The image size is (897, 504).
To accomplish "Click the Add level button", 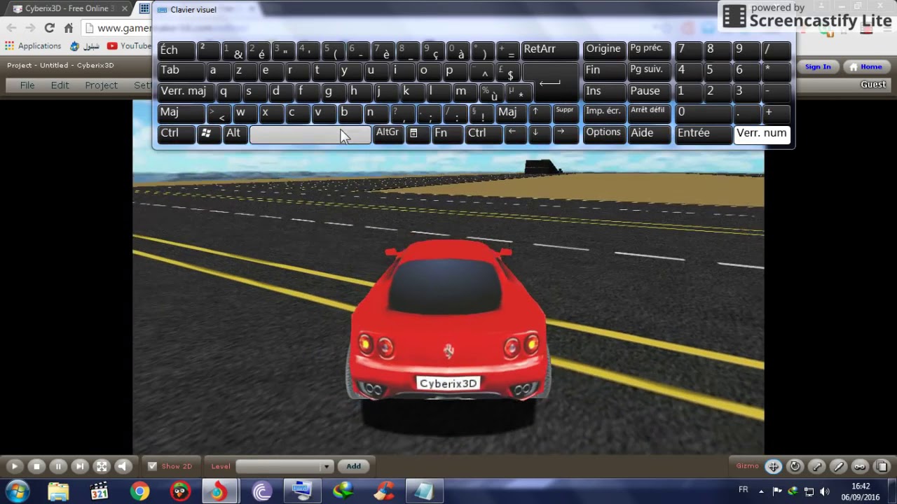I will [x=353, y=466].
